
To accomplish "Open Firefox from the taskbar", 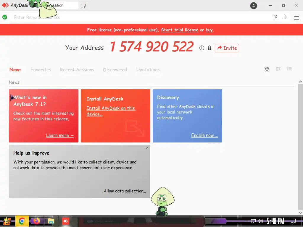I will (36, 221).
